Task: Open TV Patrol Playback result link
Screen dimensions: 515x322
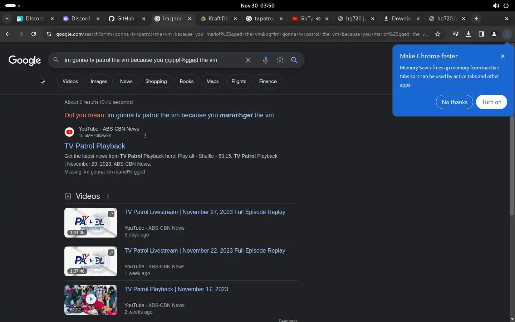Action: (x=95, y=146)
